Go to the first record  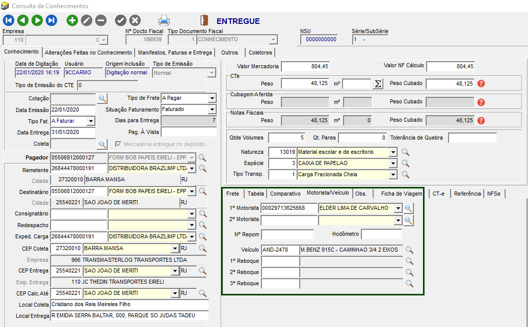click(x=9, y=20)
